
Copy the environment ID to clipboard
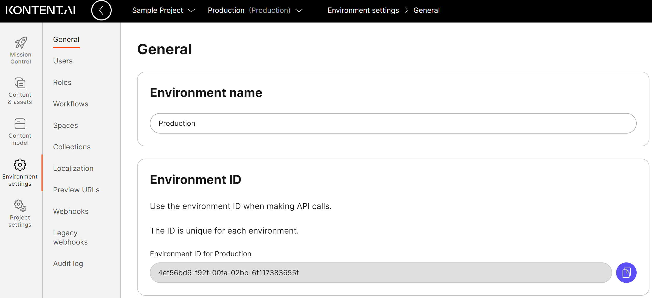626,273
